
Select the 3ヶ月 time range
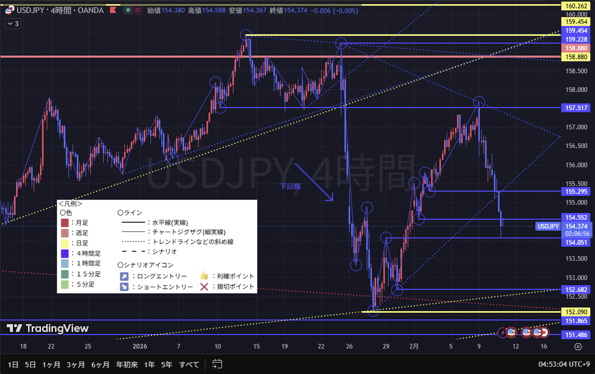[76, 364]
